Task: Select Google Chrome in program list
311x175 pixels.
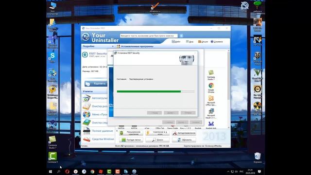Action: coord(211,88)
